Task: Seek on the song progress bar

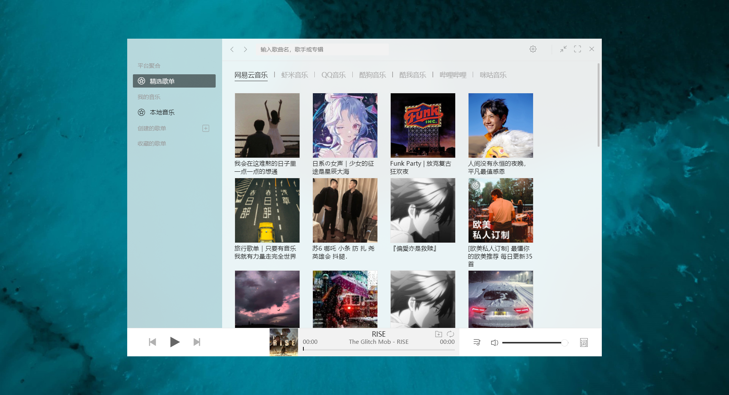Action: [x=379, y=349]
